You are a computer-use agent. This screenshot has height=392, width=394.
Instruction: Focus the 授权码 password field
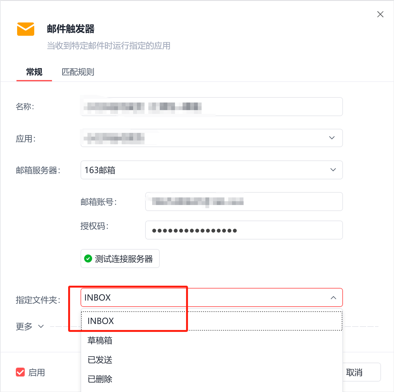pos(244,230)
